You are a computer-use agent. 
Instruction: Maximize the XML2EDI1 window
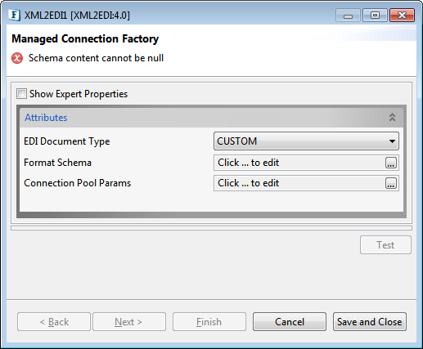point(375,16)
